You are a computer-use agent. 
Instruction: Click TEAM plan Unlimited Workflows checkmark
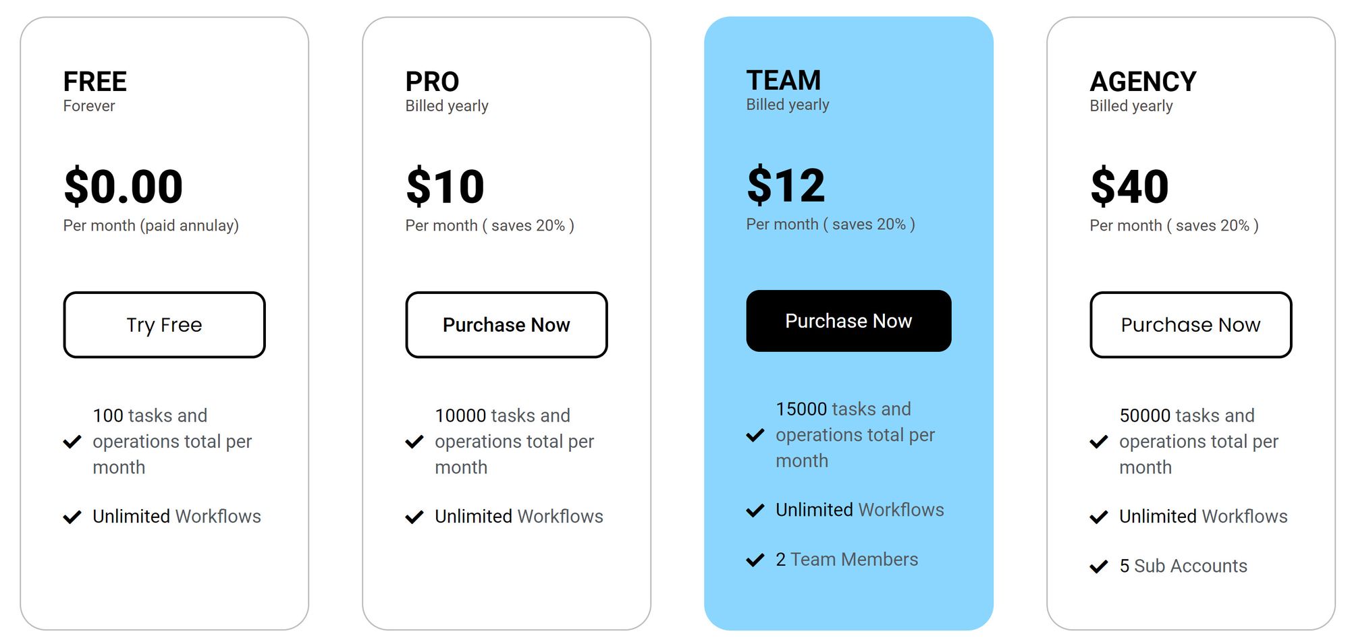(x=755, y=510)
